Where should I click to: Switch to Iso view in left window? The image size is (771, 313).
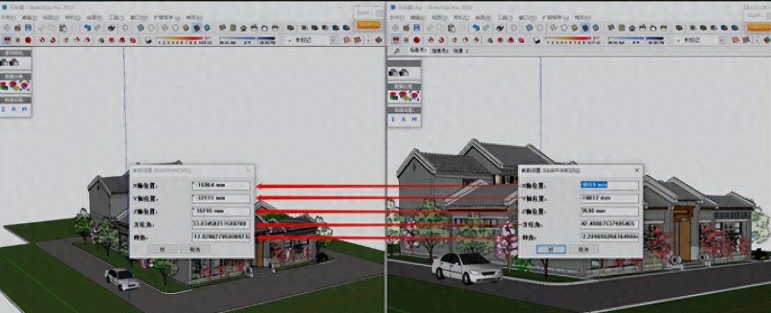coord(222,27)
